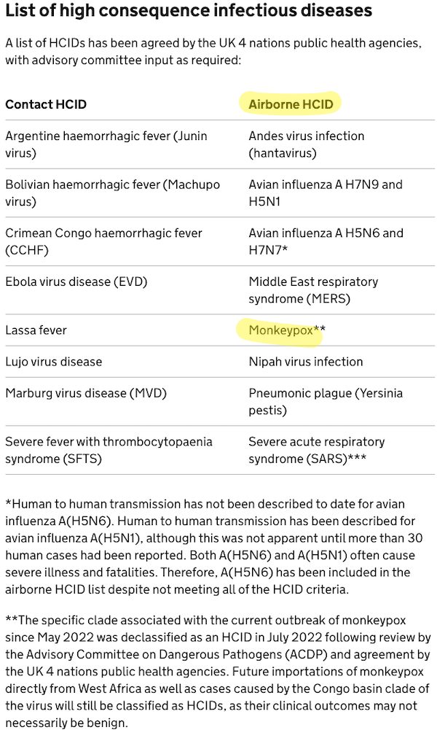The width and height of the screenshot is (437, 738).
Task: Click Avian influenza A H5N6 and H7N7 cell
Action: coord(326,241)
